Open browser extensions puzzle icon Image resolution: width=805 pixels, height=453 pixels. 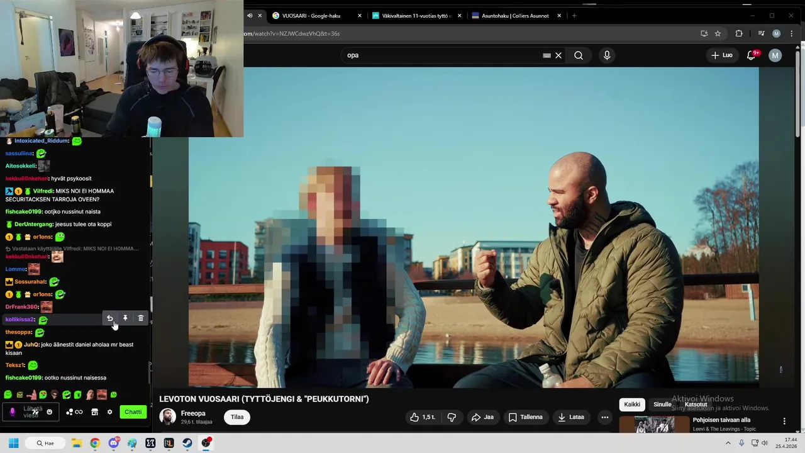739,33
